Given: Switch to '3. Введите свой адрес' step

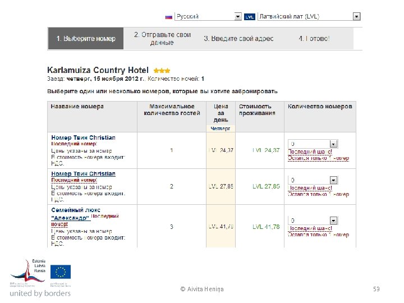Looking at the screenshot, I should pos(238,39).
